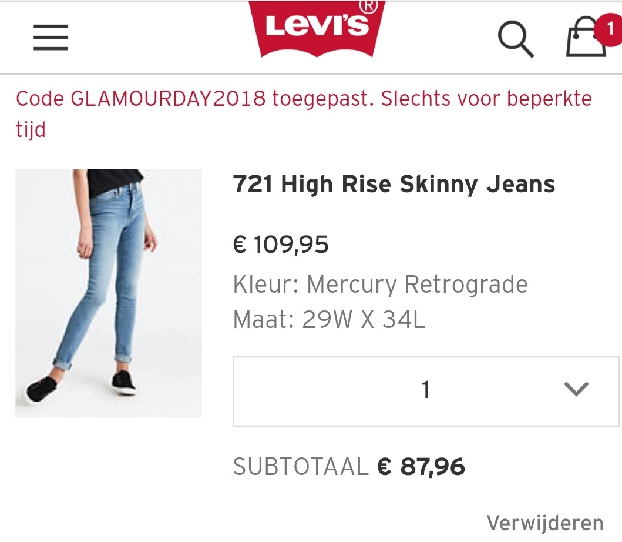The image size is (622, 542).
Task: Open 721 High Rise Skinny Jeans title
Action: pyautogui.click(x=394, y=184)
